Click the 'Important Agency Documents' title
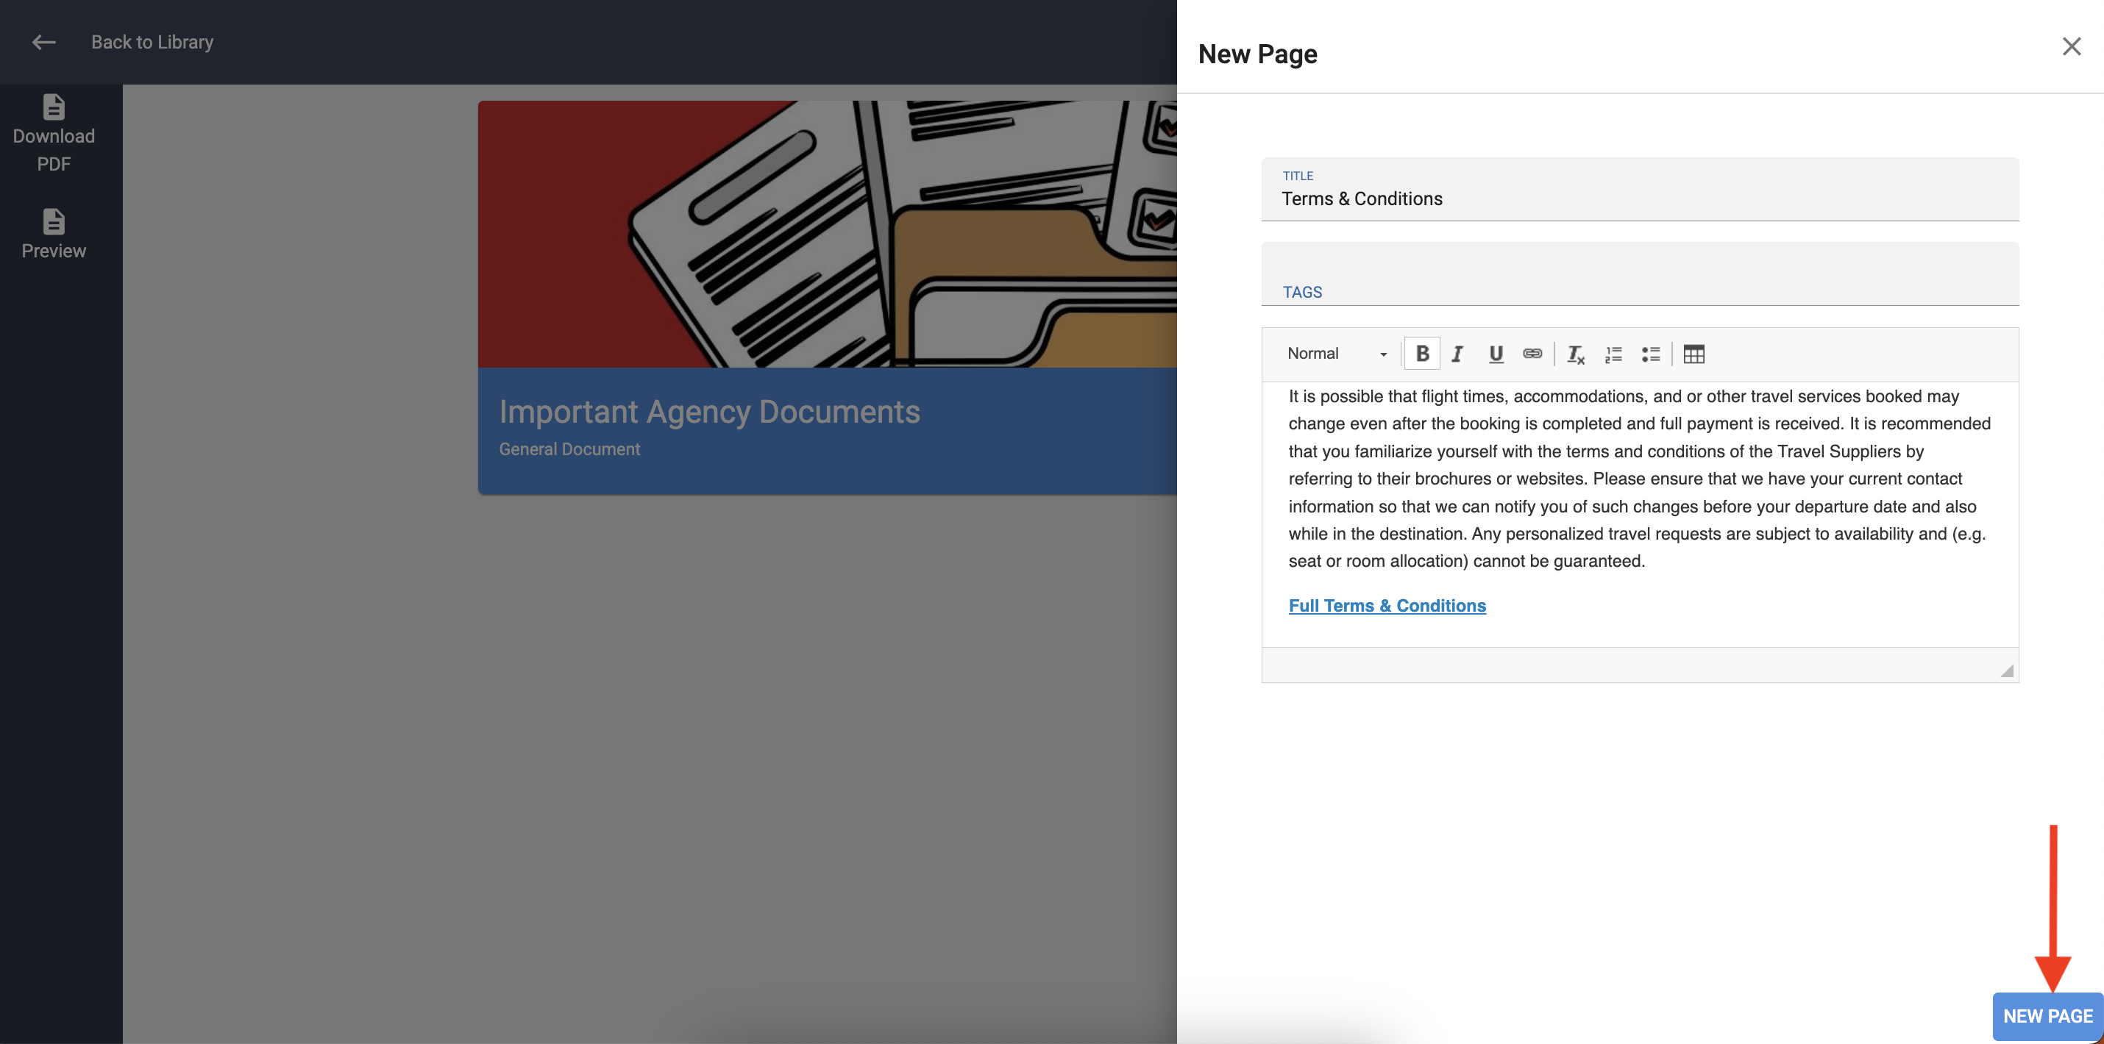 coord(709,412)
